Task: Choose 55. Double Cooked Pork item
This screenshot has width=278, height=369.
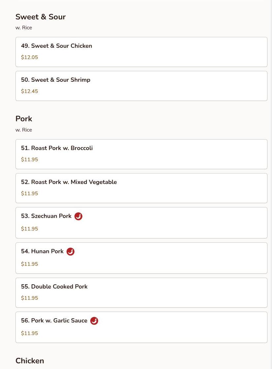Action: [x=141, y=293]
